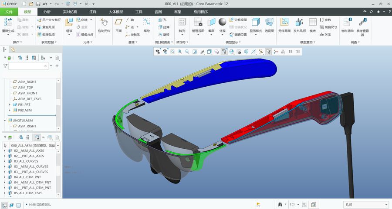Expand the P02.ASM tree node
This screenshot has height=209, width=392.
tap(10, 110)
